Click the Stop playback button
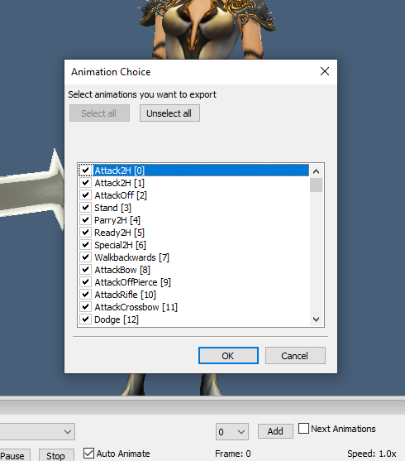The height and width of the screenshot is (461, 405). pos(56,455)
